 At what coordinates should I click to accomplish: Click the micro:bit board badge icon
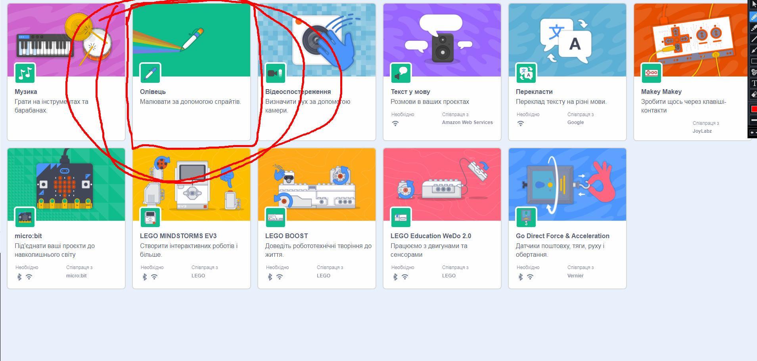(25, 217)
